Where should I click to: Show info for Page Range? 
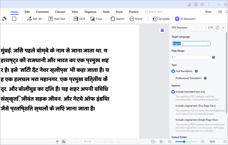pyautogui.click(x=213, y=57)
